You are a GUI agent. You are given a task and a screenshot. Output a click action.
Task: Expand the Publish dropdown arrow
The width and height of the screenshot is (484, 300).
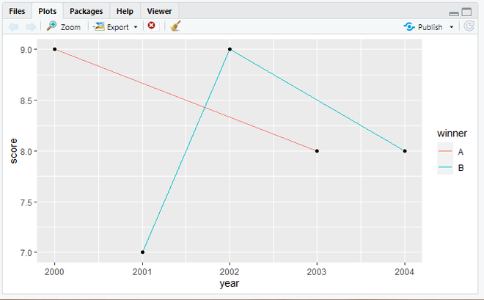tap(451, 27)
